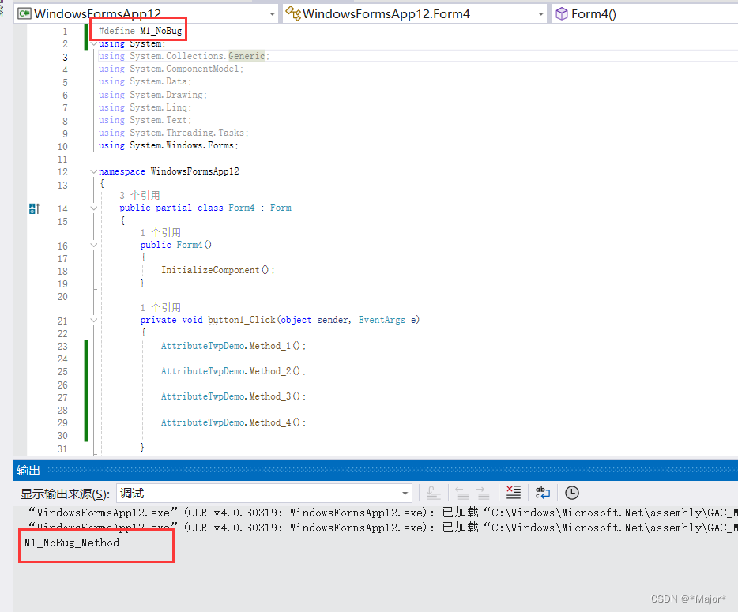Click the 3 个引用 CodeLens above class Form4
The width and height of the screenshot is (738, 612).
click(140, 195)
